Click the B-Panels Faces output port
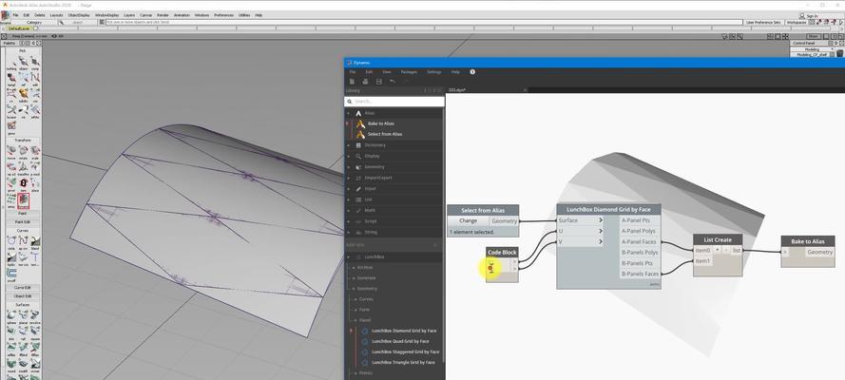 (x=640, y=275)
